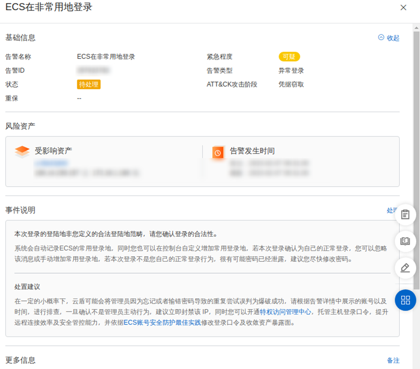Click the orange layers affected-asset icon

click(x=22, y=152)
